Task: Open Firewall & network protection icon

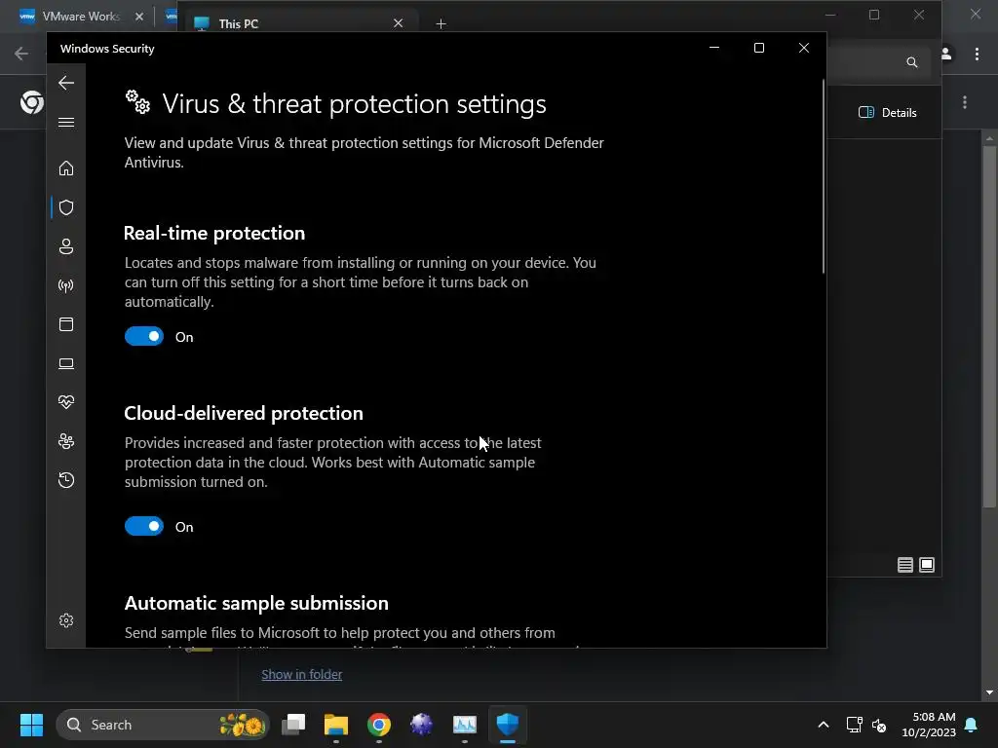Action: coord(66,285)
